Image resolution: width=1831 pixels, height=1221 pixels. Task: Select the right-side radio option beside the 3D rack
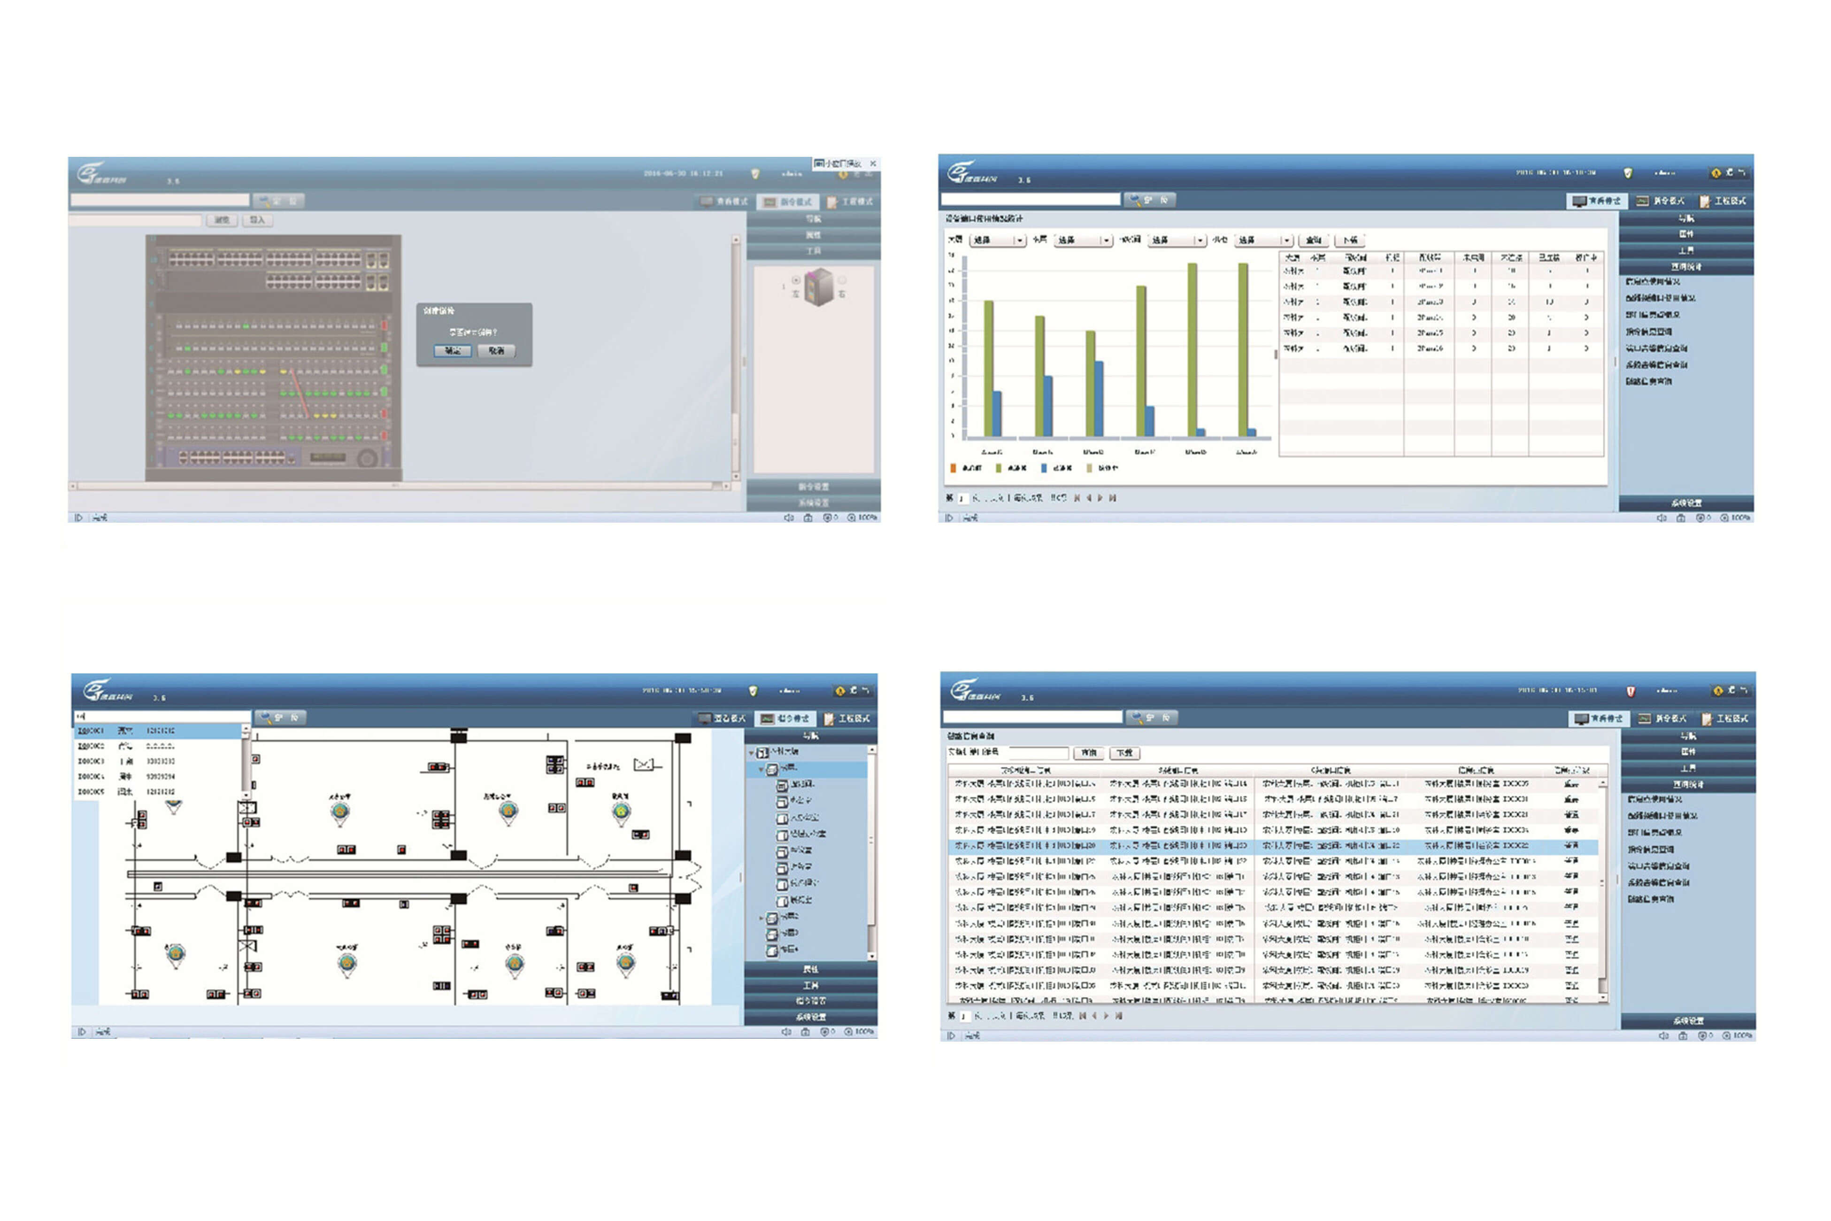coord(841,280)
